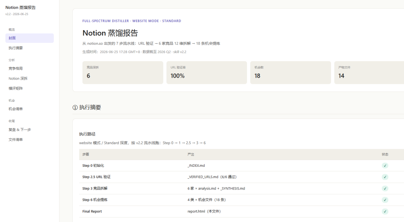The width and height of the screenshot is (404, 222).
Task: Click the 分析 sidebar group label
Action: 12,60
